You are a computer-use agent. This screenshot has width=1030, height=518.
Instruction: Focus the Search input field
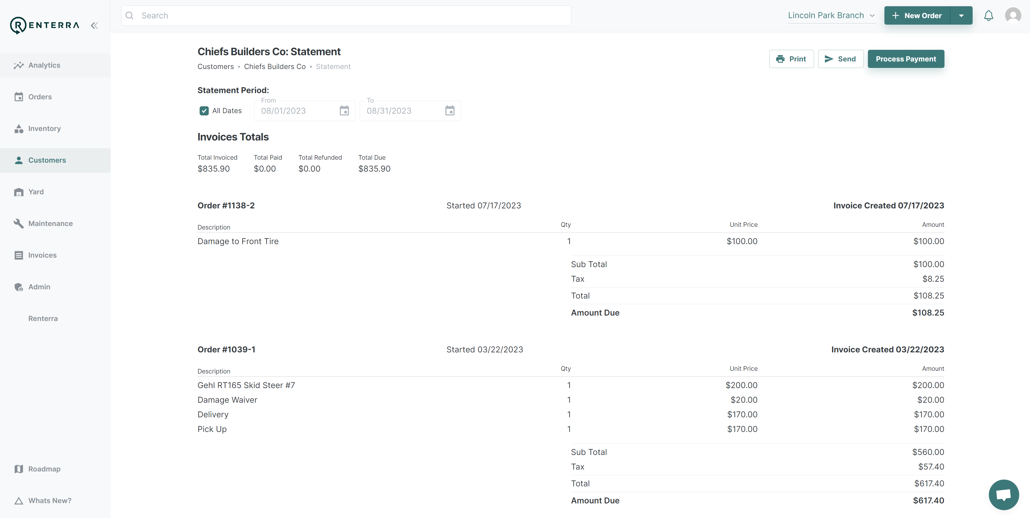point(346,16)
